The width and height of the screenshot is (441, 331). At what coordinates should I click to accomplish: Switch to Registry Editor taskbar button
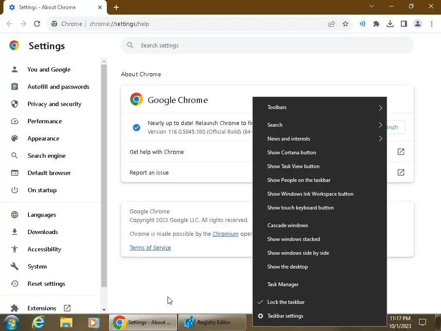tap(212, 322)
